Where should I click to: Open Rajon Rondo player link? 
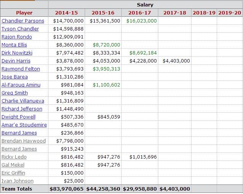click(17, 37)
